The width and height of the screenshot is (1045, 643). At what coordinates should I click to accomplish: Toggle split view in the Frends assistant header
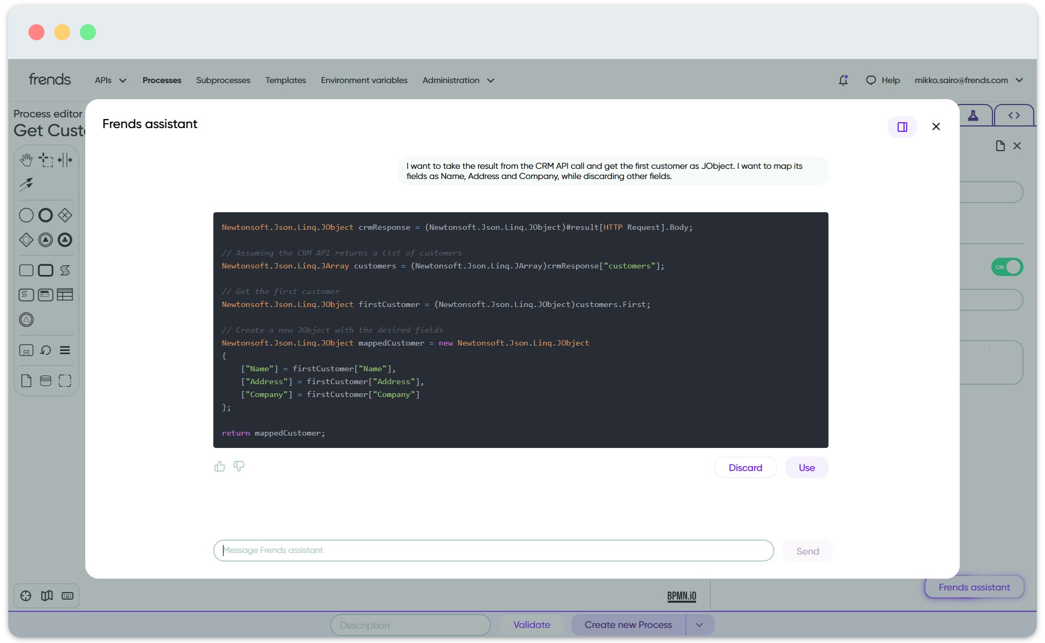click(902, 126)
